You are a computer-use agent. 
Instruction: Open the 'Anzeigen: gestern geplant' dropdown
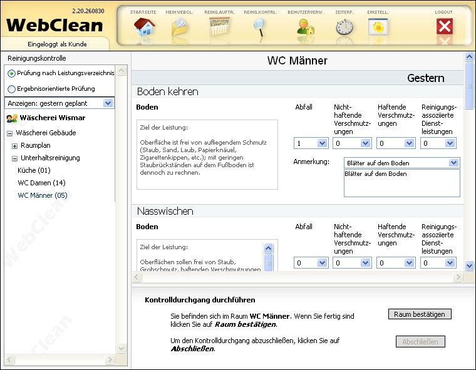[108, 103]
